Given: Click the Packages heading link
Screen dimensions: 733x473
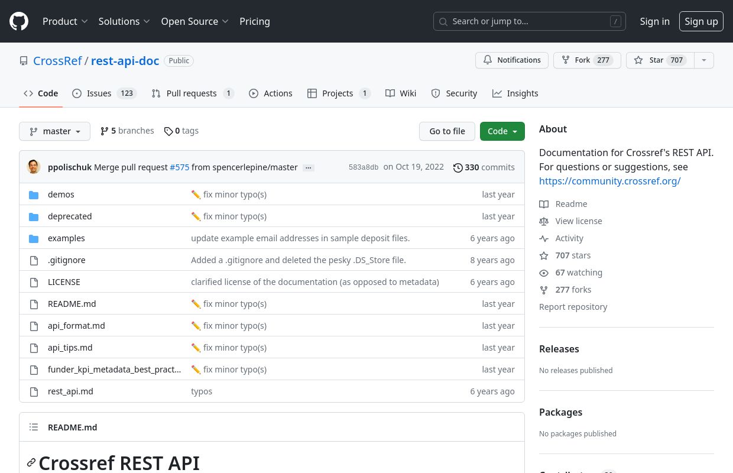Looking at the screenshot, I should click(561, 412).
